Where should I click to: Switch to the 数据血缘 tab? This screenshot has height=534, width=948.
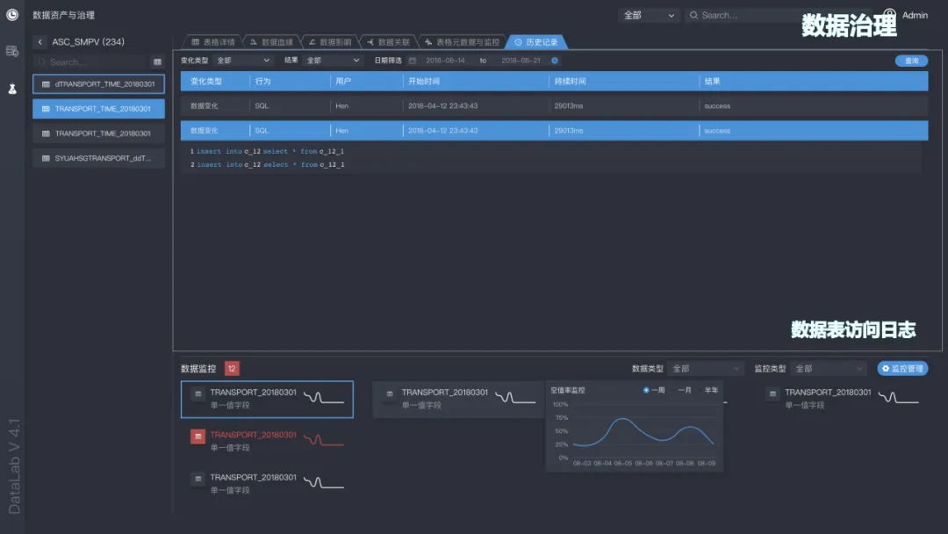[x=271, y=42]
